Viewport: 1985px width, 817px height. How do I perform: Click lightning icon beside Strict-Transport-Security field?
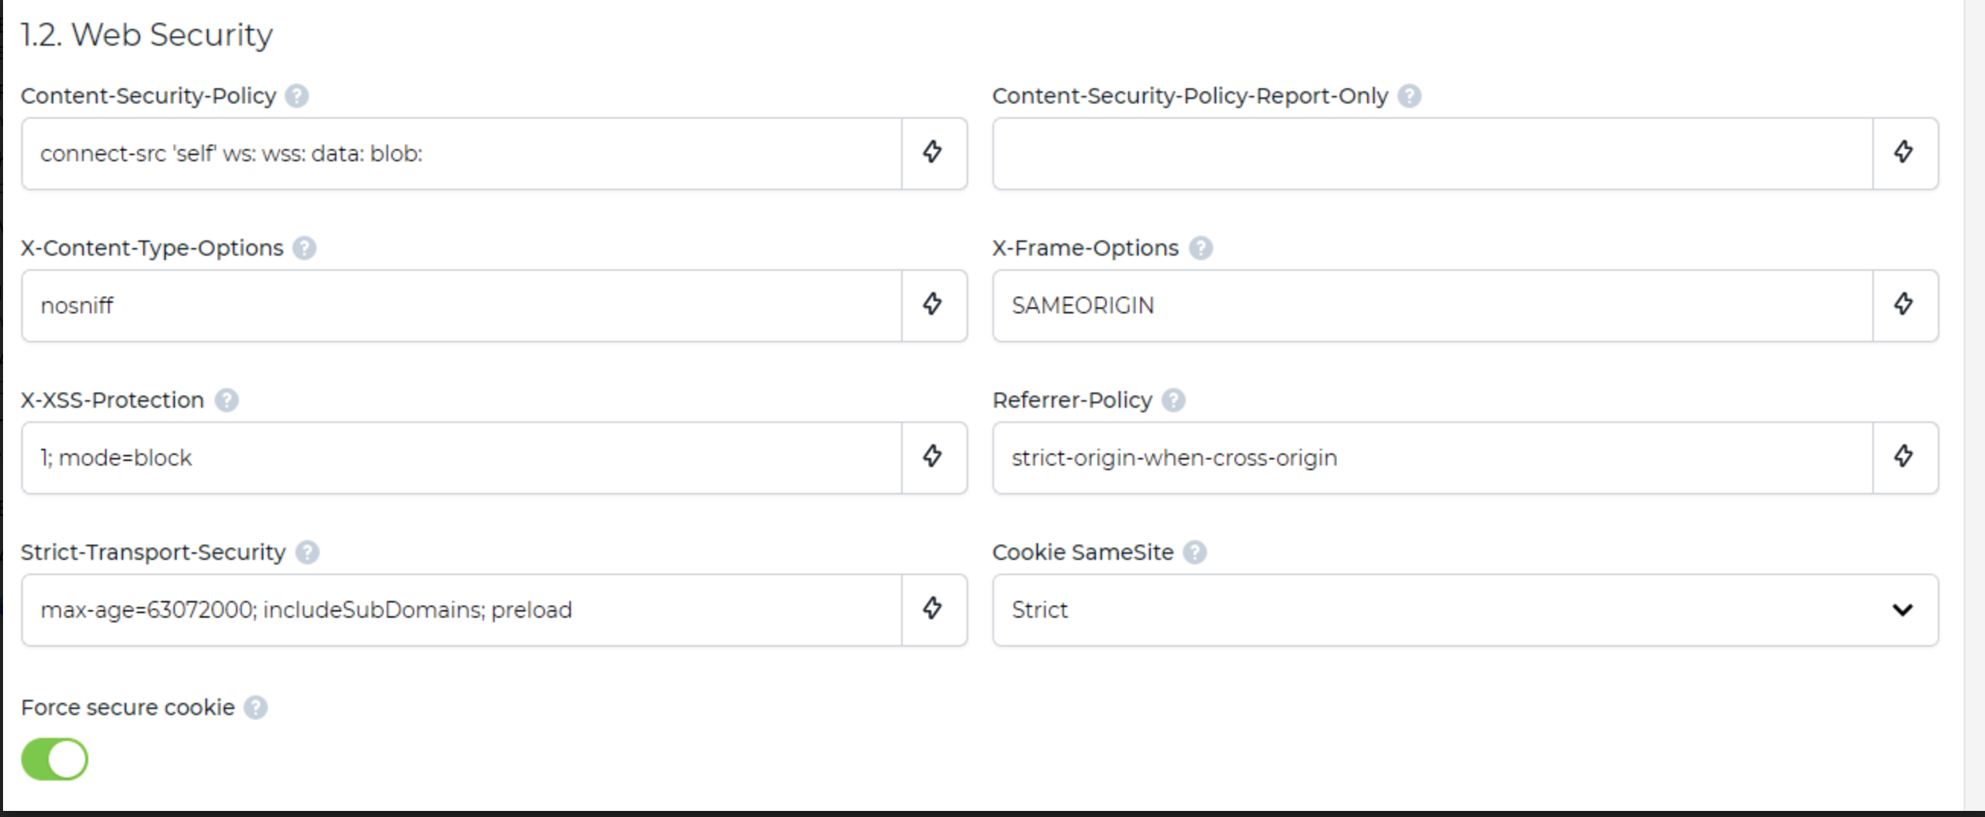tap(933, 609)
